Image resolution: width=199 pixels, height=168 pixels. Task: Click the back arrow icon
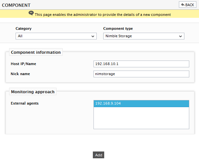pos(183,5)
